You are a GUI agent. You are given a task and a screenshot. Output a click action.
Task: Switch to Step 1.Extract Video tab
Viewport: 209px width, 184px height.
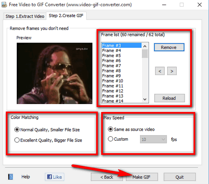tap(25, 16)
